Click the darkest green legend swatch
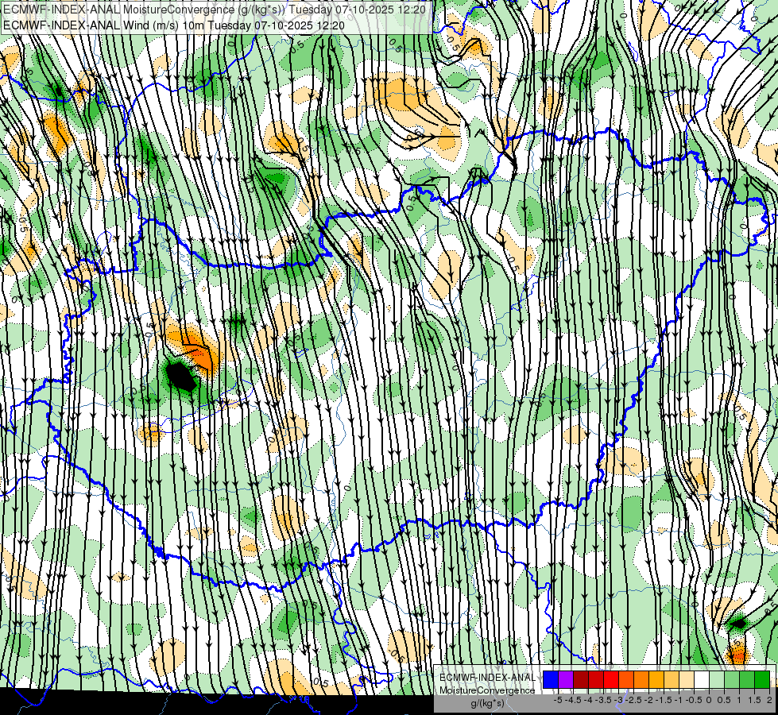 coord(762,679)
